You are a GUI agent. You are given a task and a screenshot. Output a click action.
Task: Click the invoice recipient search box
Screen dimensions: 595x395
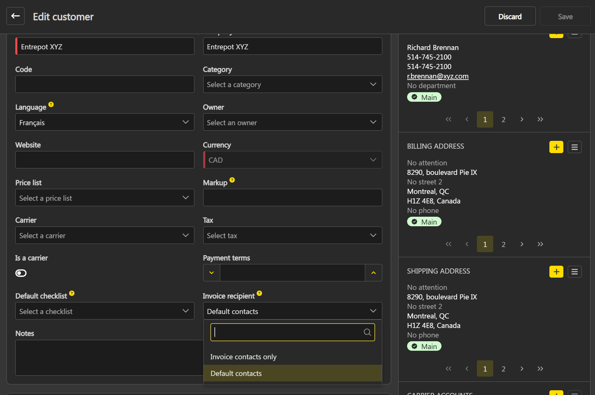(292, 332)
